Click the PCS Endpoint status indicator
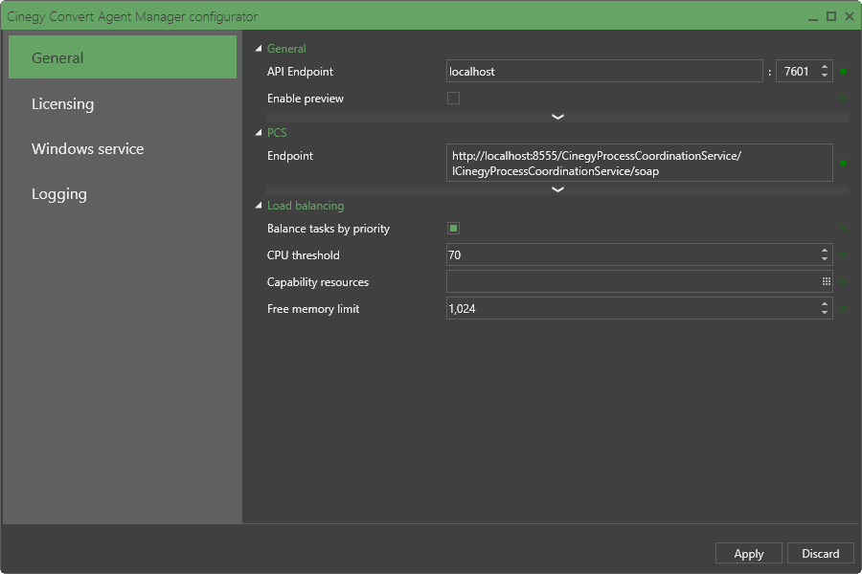The image size is (862, 574). [x=843, y=163]
